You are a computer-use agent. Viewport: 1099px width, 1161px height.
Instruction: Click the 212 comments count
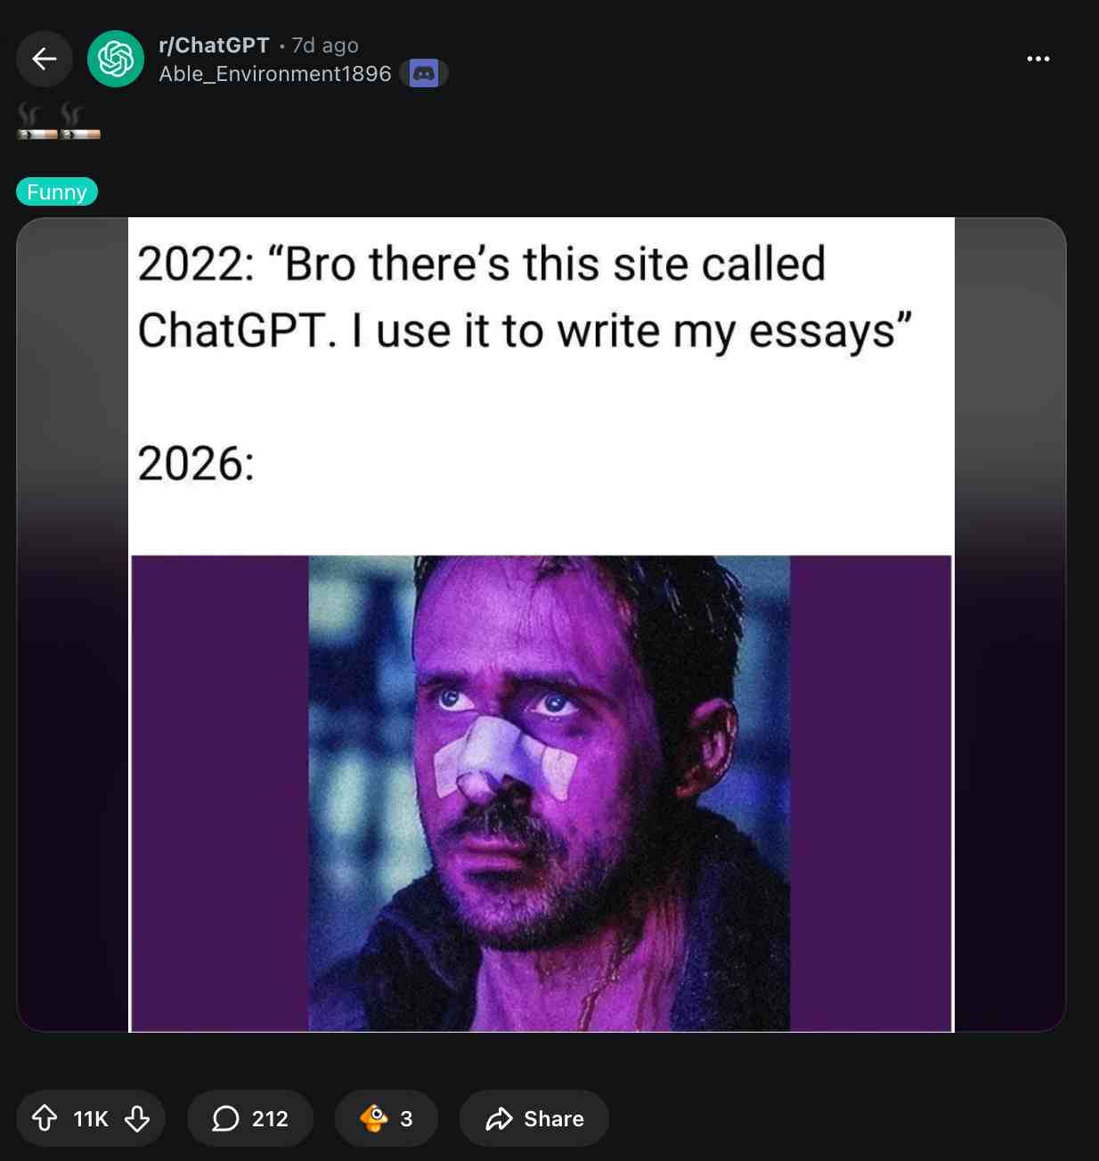tap(270, 1118)
